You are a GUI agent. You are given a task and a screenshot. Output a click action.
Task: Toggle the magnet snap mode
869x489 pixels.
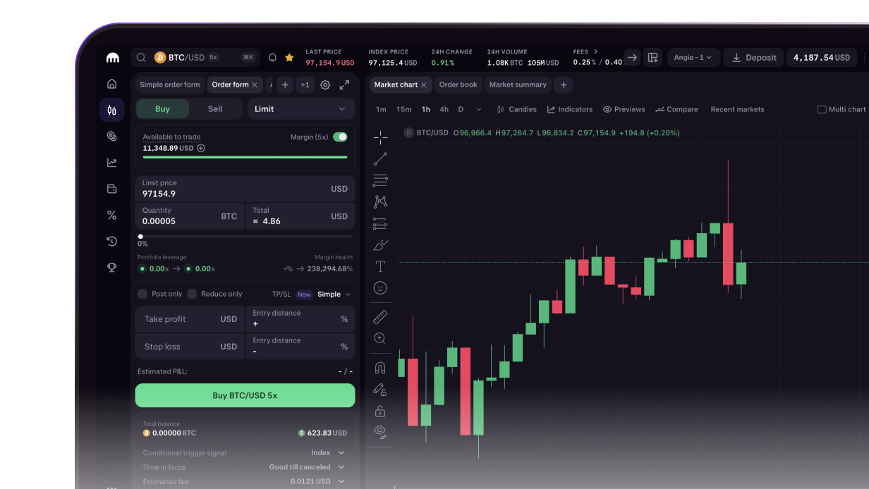click(380, 368)
